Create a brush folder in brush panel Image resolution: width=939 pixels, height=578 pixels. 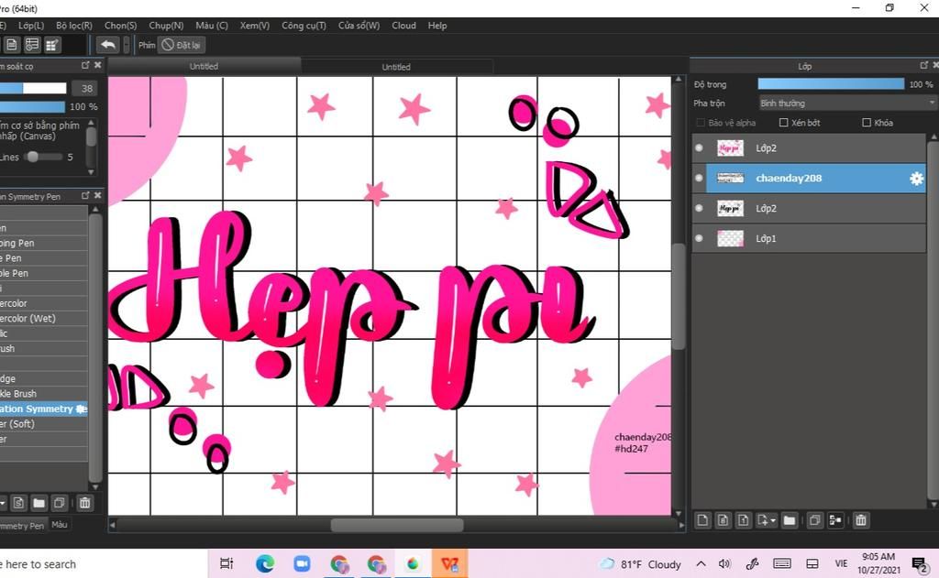(39, 503)
